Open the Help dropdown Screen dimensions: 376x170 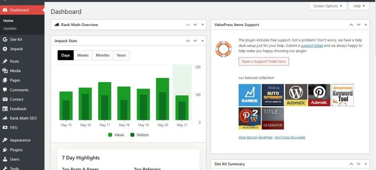[x=359, y=6]
